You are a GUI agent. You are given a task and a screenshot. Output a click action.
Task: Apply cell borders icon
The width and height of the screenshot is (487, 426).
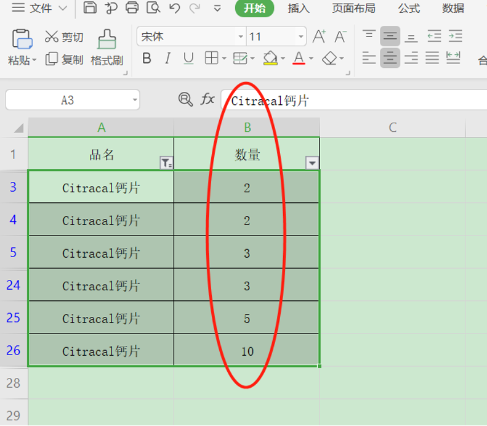(212, 58)
